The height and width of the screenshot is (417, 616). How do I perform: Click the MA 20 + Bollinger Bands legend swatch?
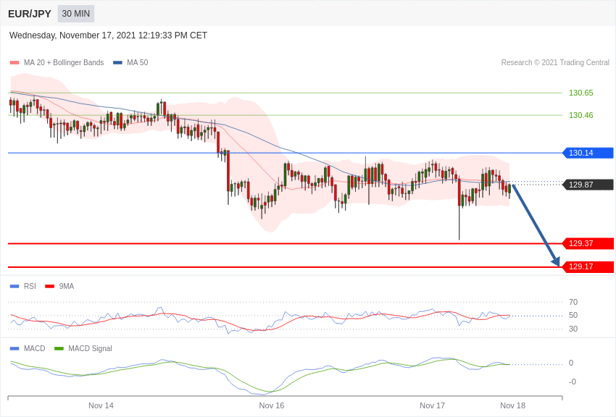(14, 62)
